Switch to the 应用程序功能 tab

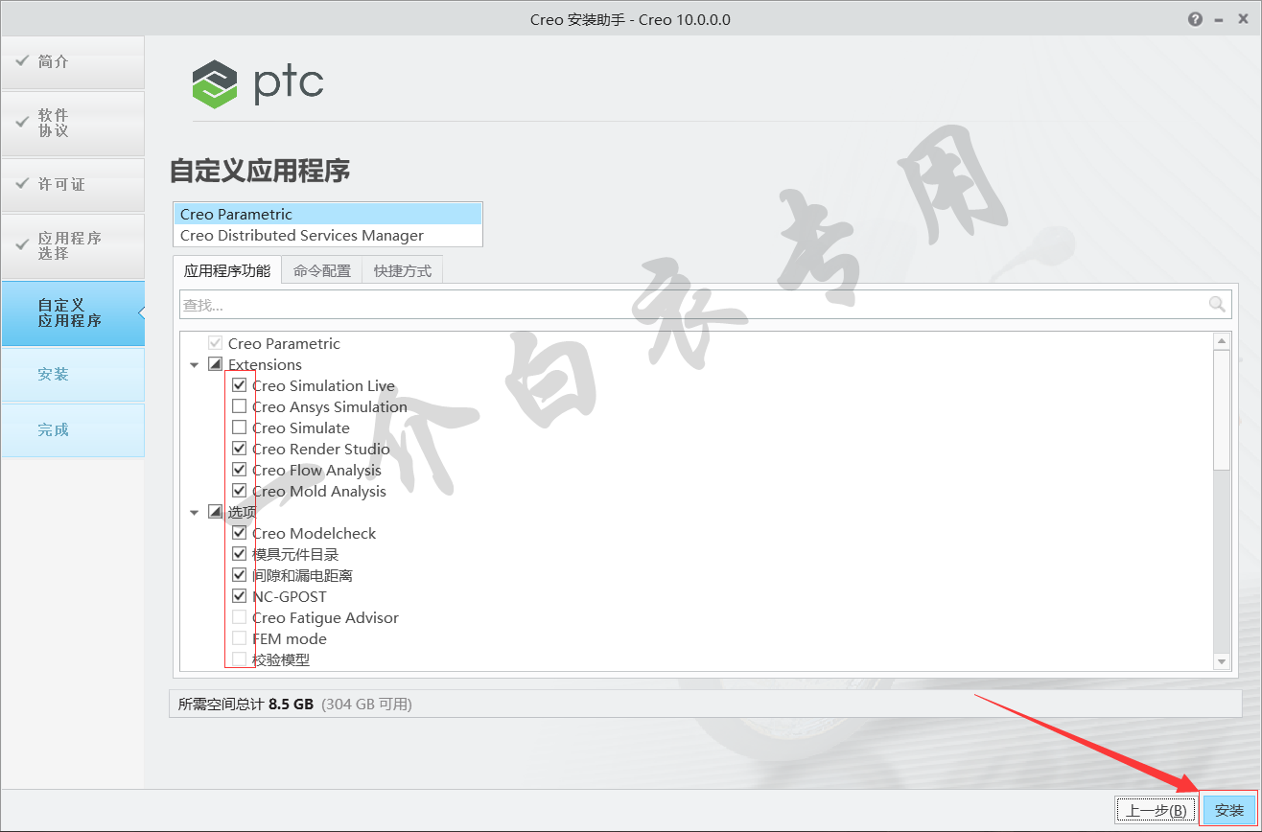pos(227,270)
